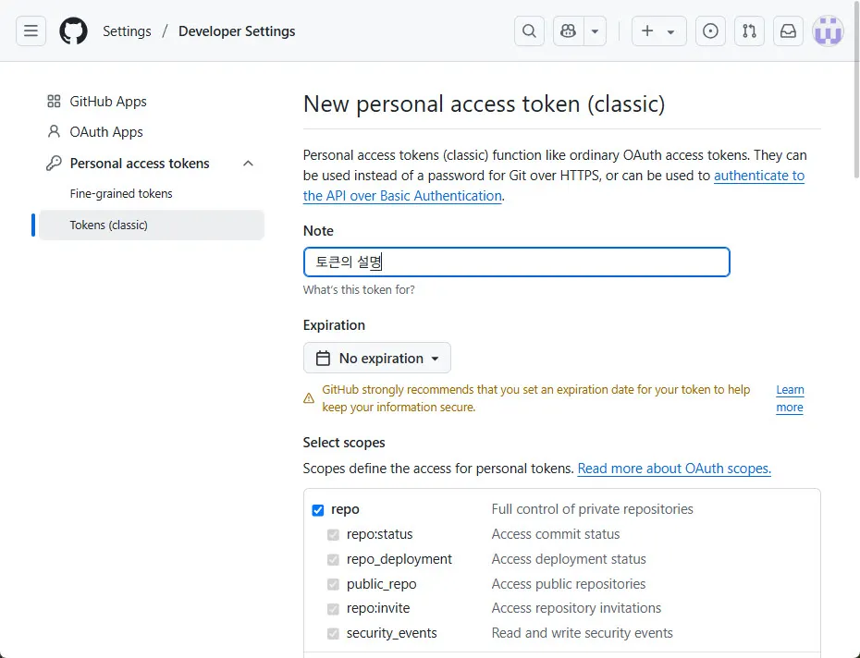Viewport: 860px width, 658px height.
Task: Open the plus create-new dropdown
Action: [x=658, y=31]
